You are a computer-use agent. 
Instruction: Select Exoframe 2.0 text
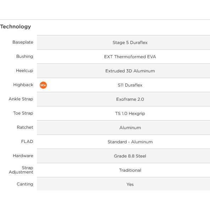tap(130, 99)
